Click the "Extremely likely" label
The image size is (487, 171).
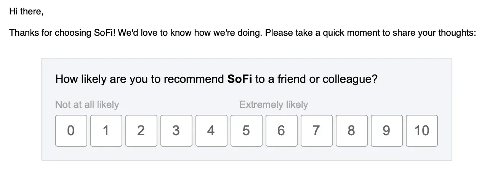tap(273, 104)
